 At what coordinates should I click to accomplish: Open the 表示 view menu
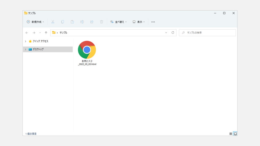pos(139,22)
